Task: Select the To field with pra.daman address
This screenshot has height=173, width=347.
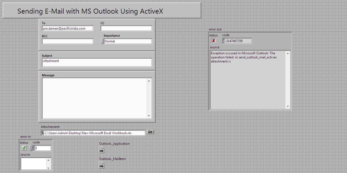Action: coord(67,28)
